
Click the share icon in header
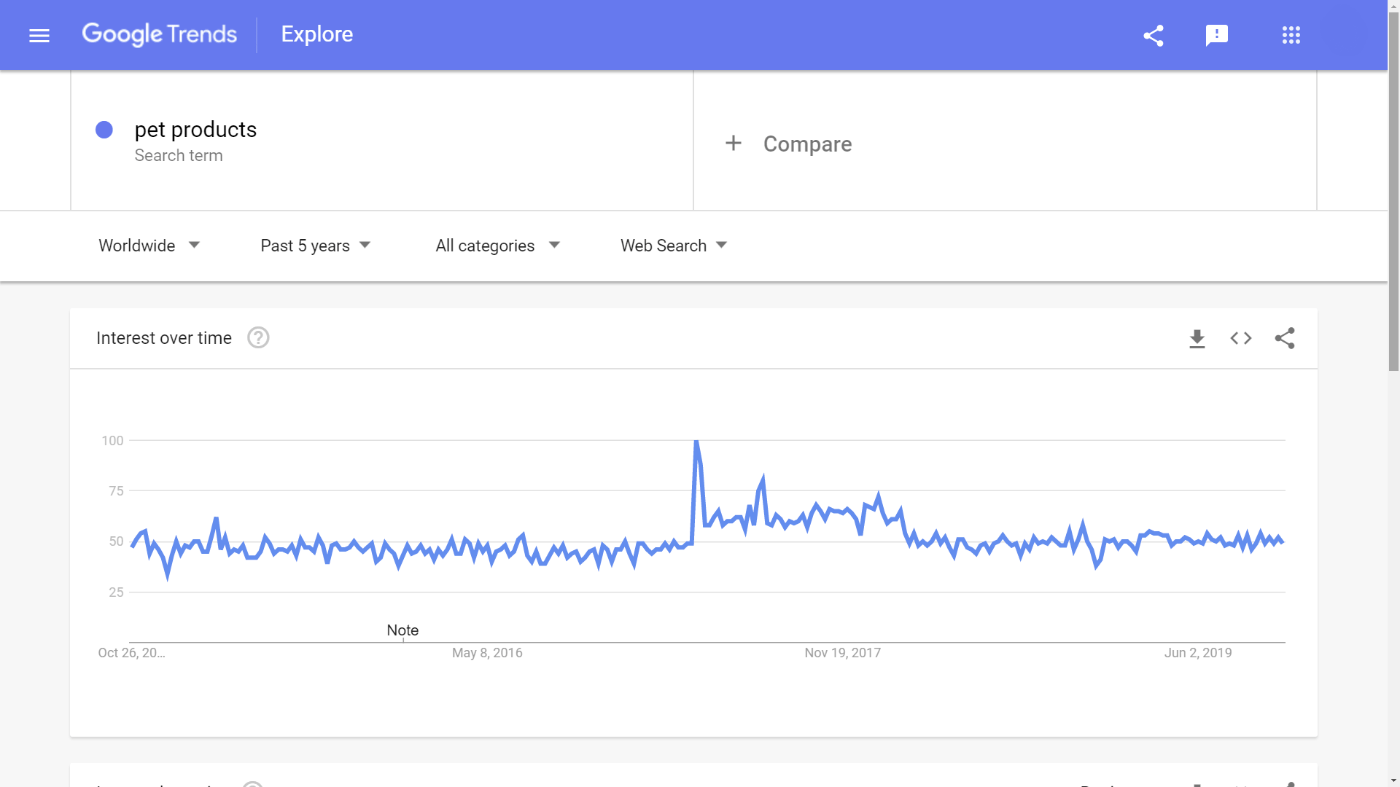[x=1153, y=35]
